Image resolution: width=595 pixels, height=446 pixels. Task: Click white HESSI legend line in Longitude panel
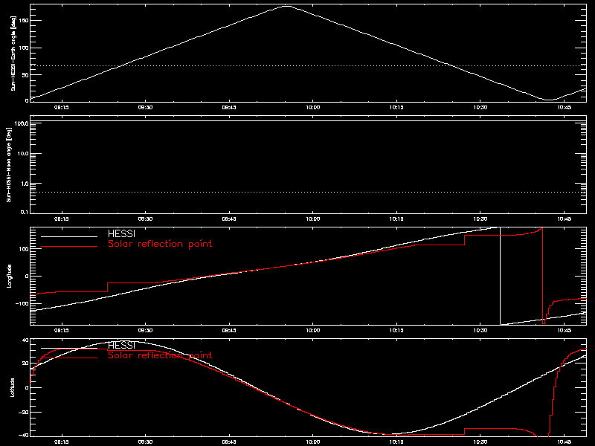point(69,236)
